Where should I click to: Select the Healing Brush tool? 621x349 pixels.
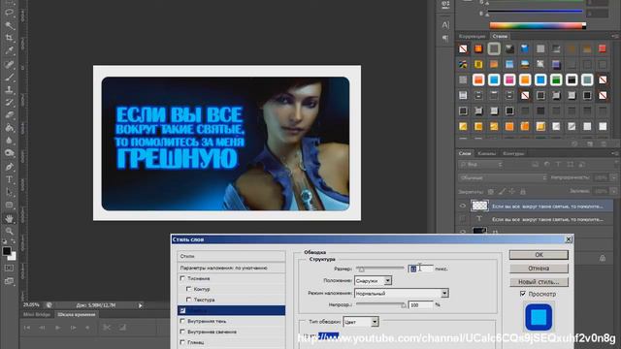tap(9, 64)
